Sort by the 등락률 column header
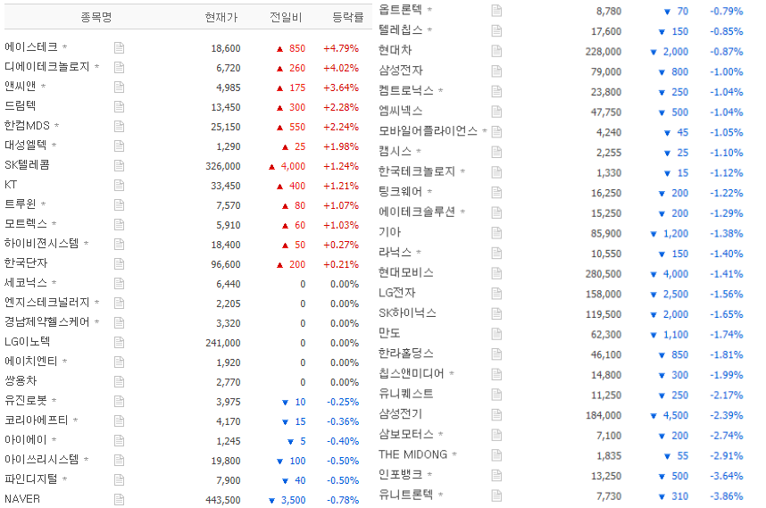Screen dimensions: 766x508 pos(348,18)
